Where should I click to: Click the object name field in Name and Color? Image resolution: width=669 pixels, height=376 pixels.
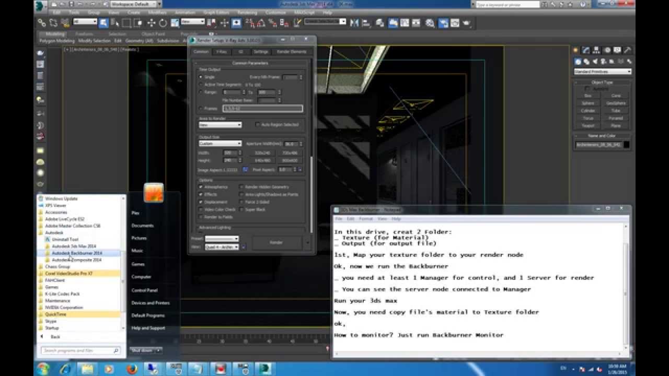tap(598, 145)
